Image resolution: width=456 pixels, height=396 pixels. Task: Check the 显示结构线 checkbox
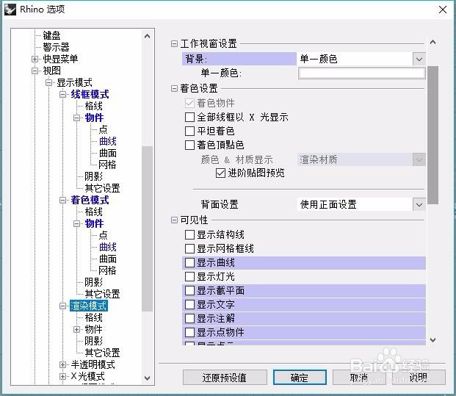coord(189,234)
